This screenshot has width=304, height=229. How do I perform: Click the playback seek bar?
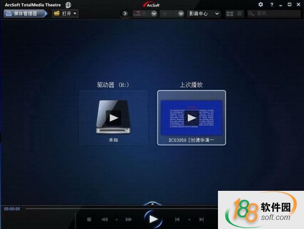(x=119, y=208)
